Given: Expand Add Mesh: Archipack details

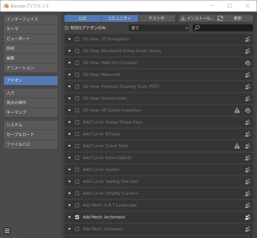Looking at the screenshot, I should pyautogui.click(x=70, y=229).
